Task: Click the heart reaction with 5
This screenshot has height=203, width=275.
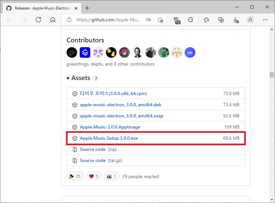Action: coord(94,176)
